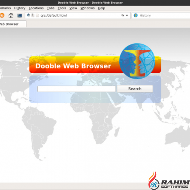
Task: Open the Help menu
Action: (101, 8)
